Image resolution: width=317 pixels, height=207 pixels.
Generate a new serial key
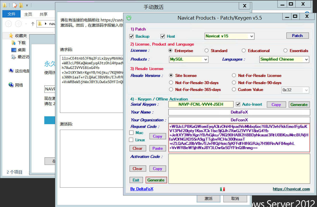click(299, 105)
